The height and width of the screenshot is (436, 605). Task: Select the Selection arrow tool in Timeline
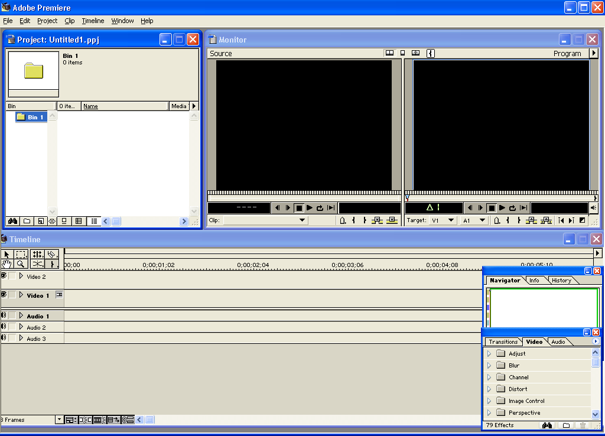(7, 254)
